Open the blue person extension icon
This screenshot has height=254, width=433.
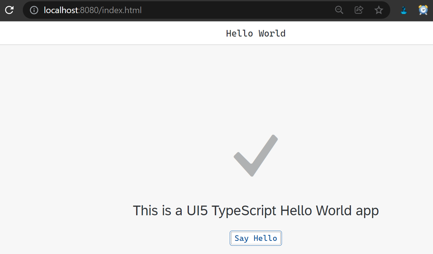point(404,10)
